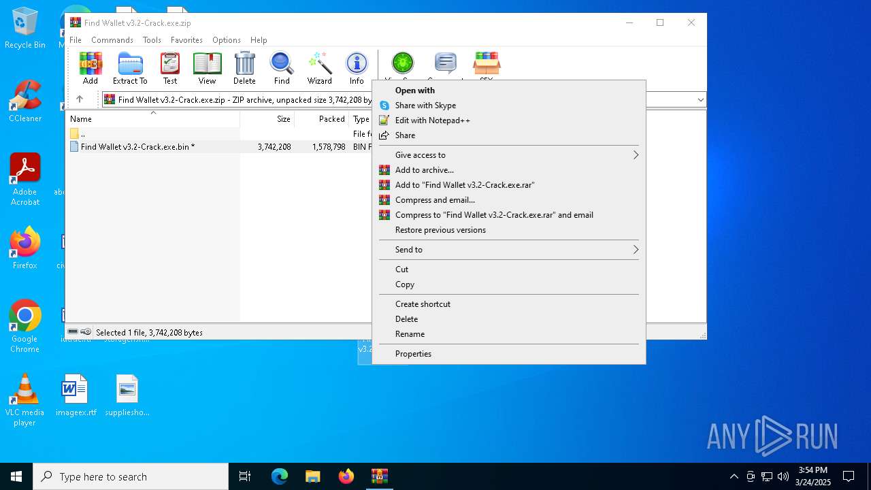The width and height of the screenshot is (871, 490).
Task: Open the Wizard toolbar icon
Action: point(319,68)
